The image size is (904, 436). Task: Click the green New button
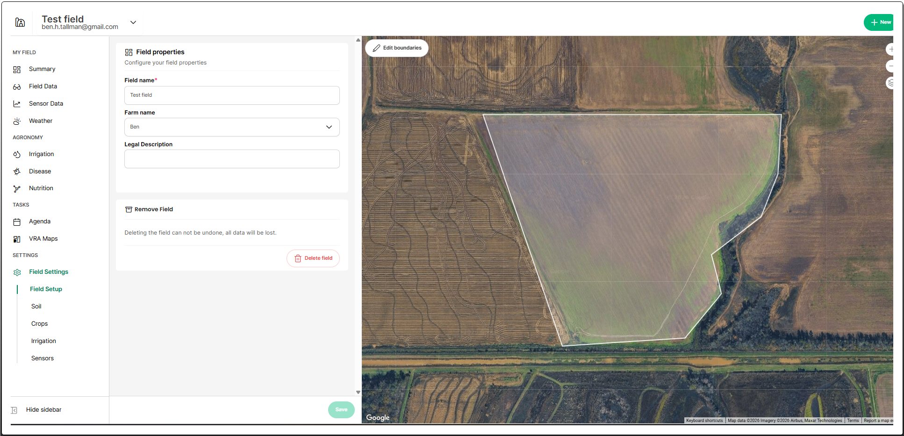click(880, 22)
